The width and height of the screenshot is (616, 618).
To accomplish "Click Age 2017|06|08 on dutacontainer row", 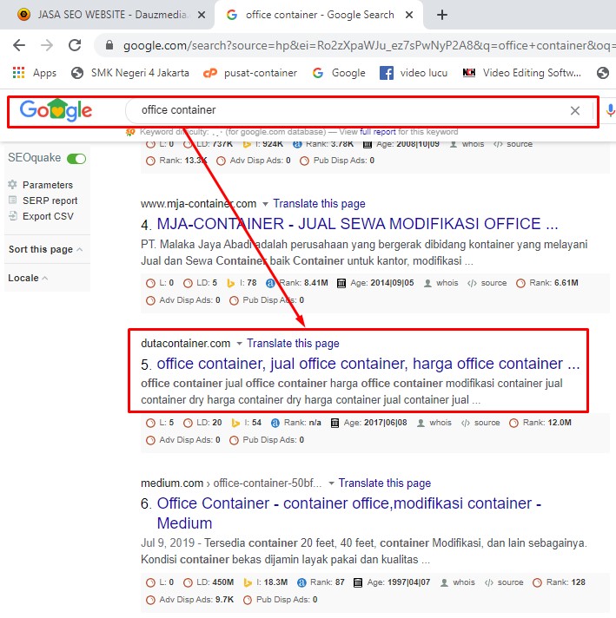I will point(368,423).
